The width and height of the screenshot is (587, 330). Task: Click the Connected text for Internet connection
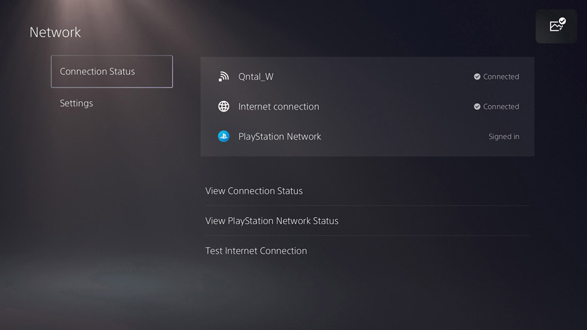(501, 107)
